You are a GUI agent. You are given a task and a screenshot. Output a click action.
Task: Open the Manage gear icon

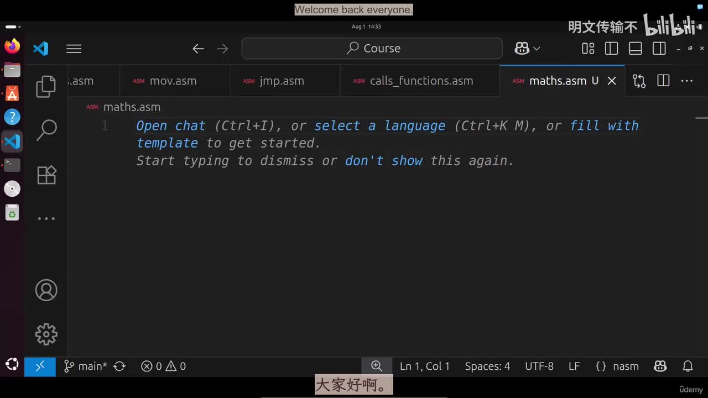click(46, 334)
